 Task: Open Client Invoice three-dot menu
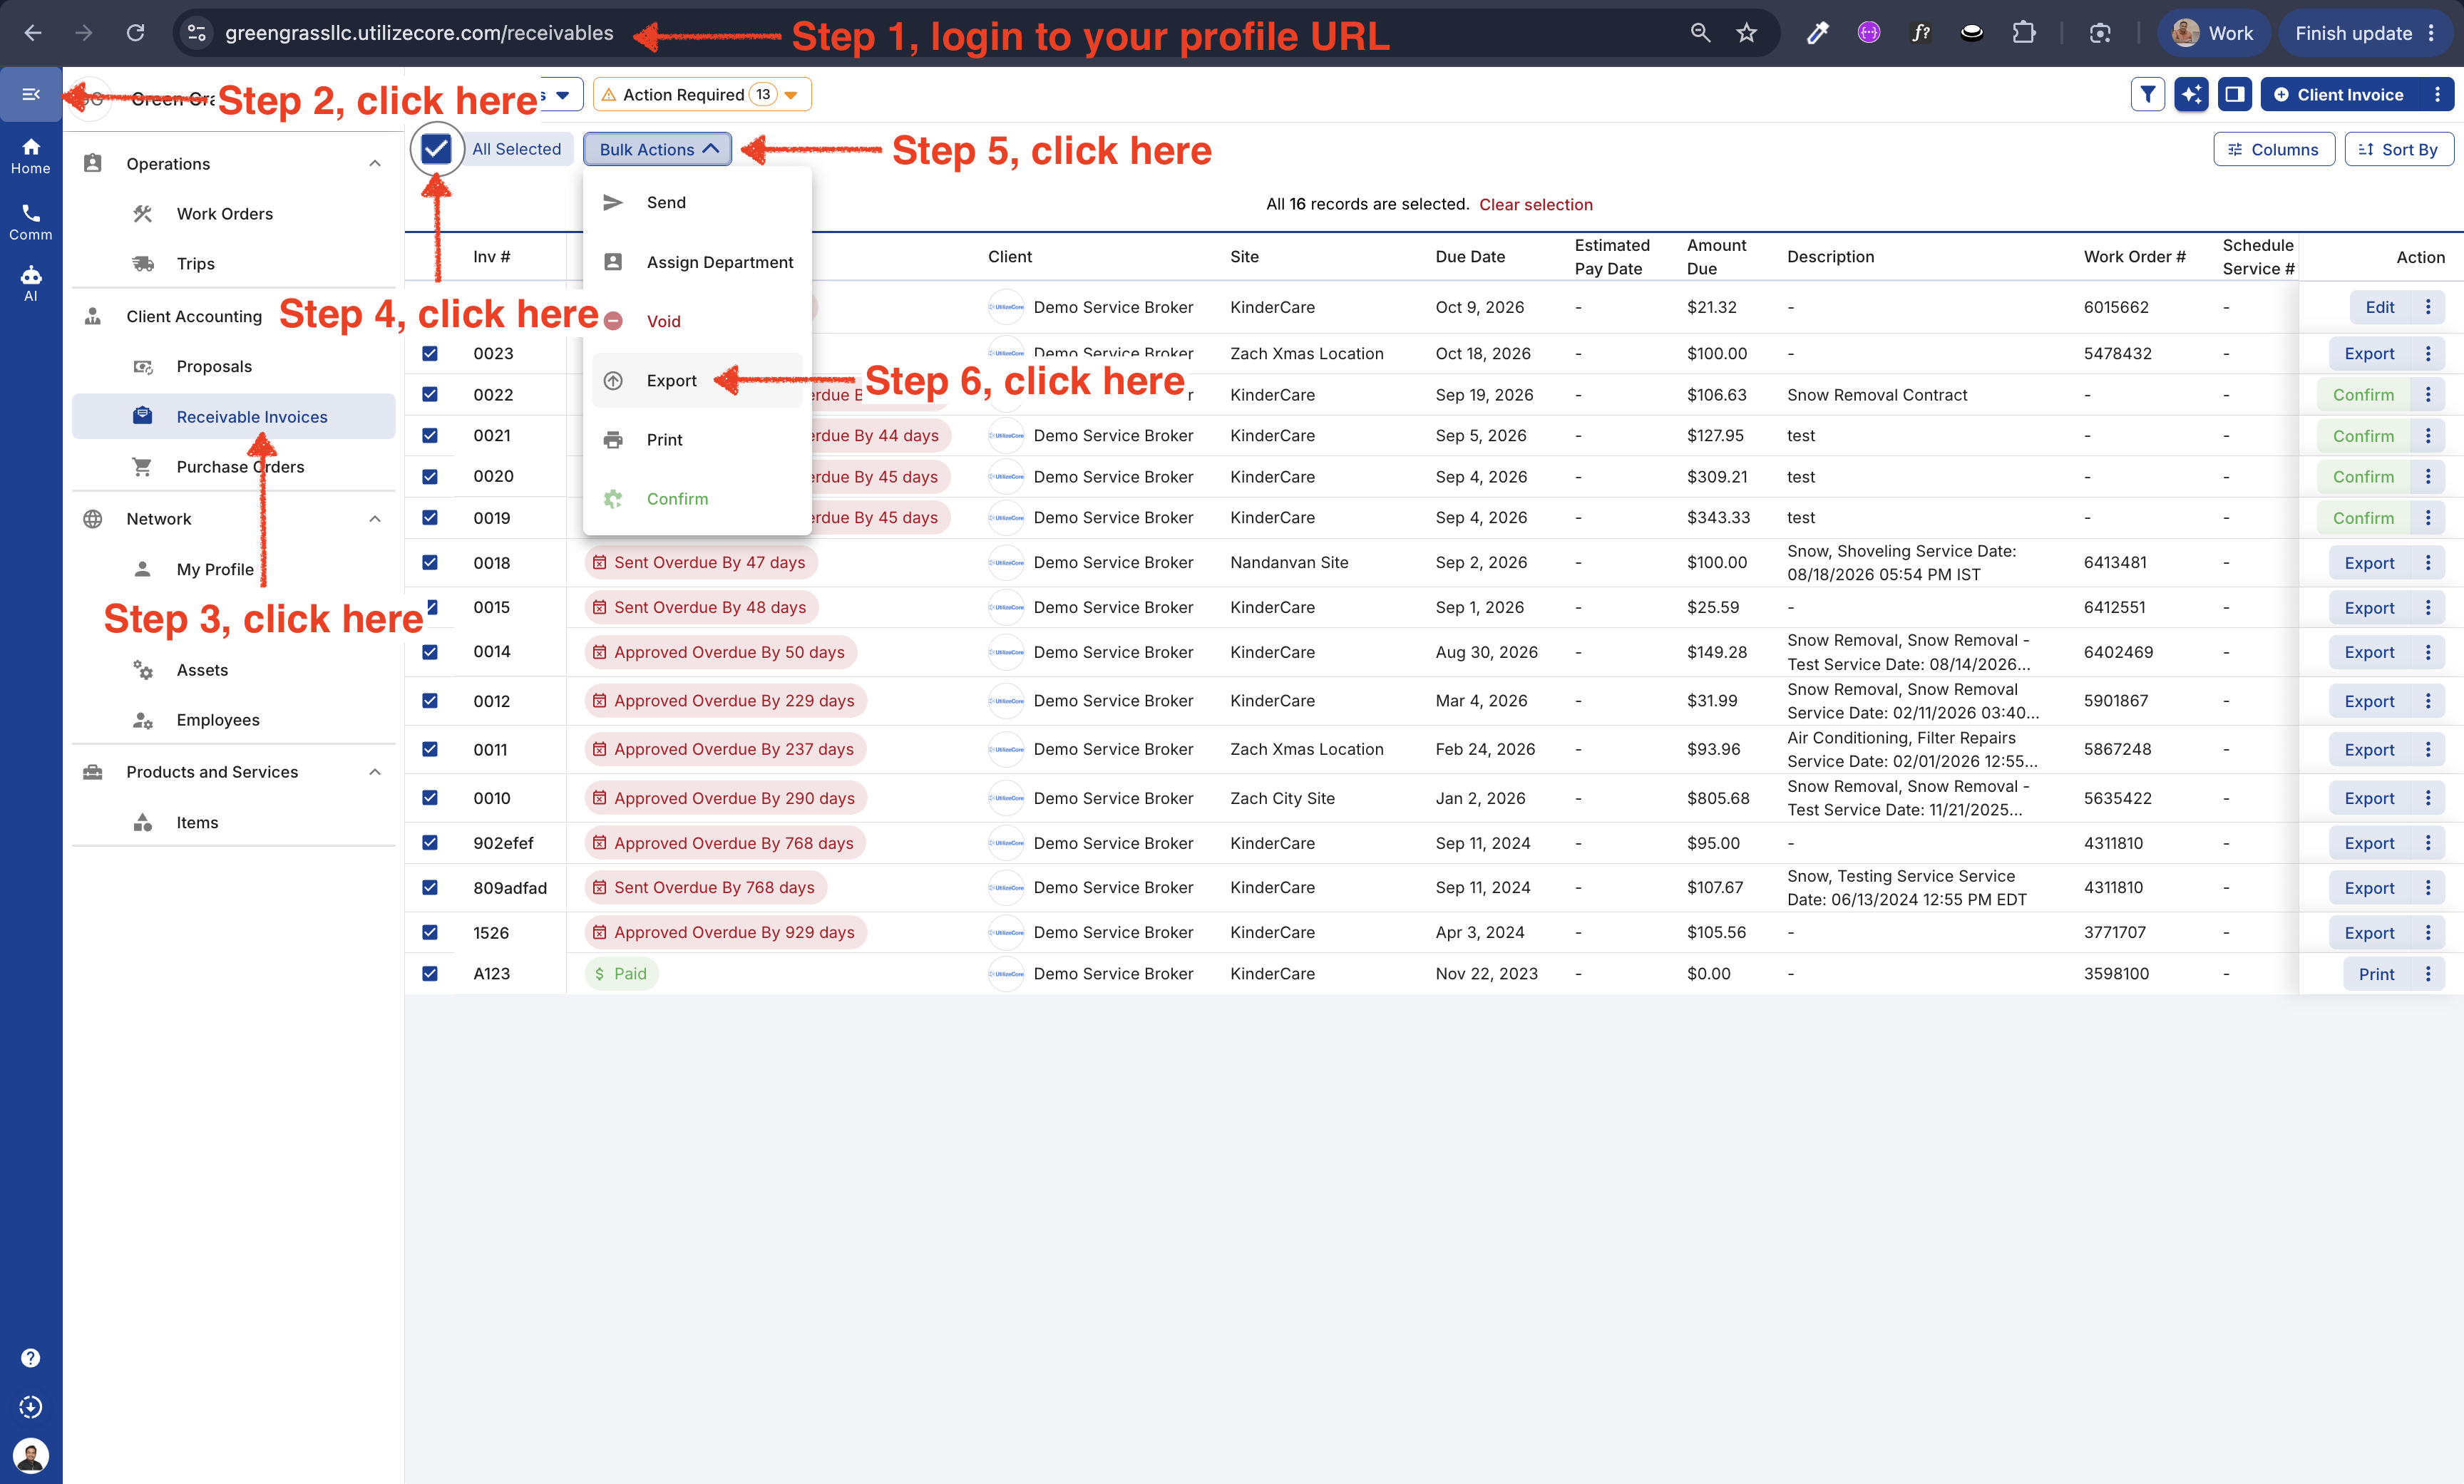(2437, 94)
